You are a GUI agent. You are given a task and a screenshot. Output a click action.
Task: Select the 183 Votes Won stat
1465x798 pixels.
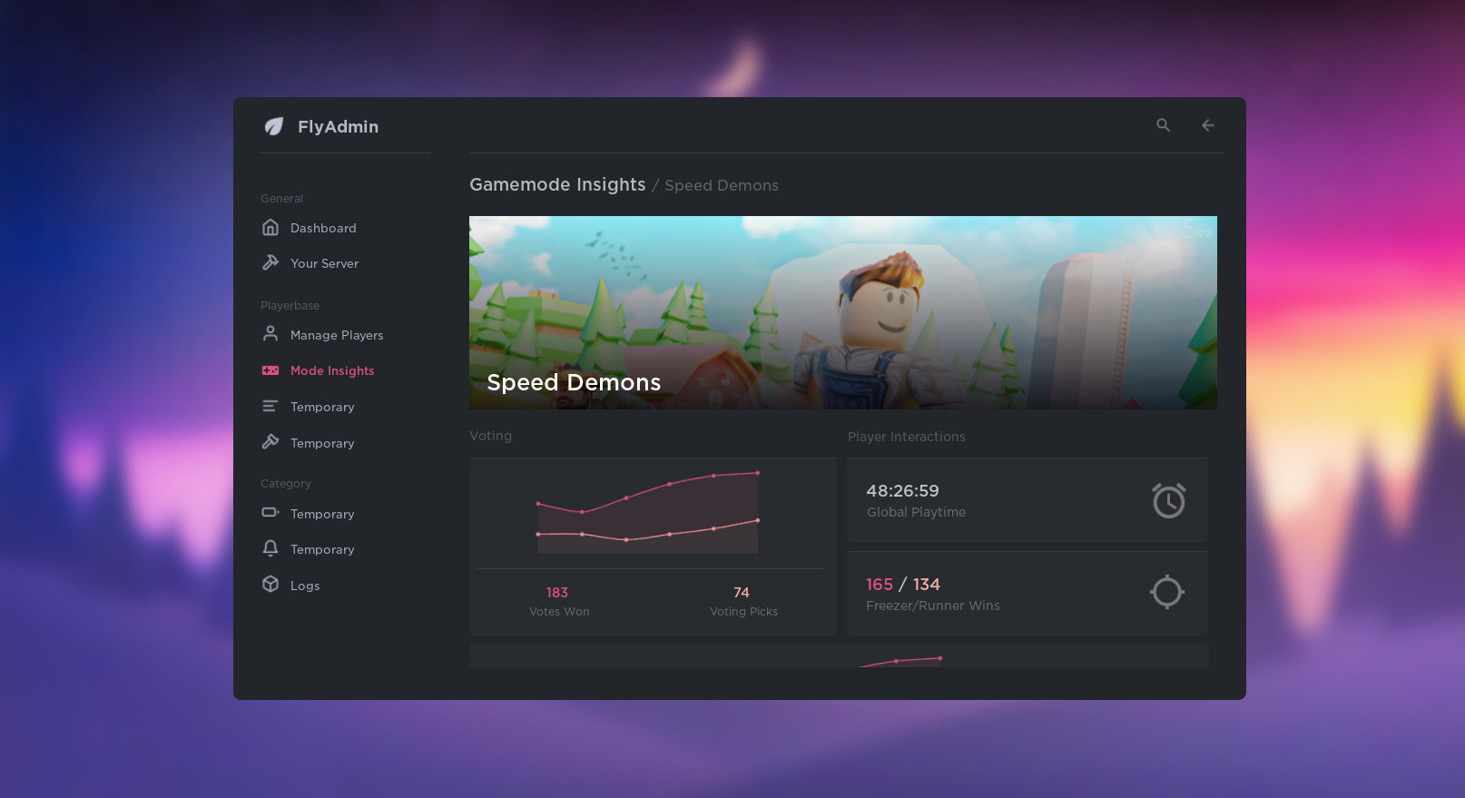tap(559, 601)
